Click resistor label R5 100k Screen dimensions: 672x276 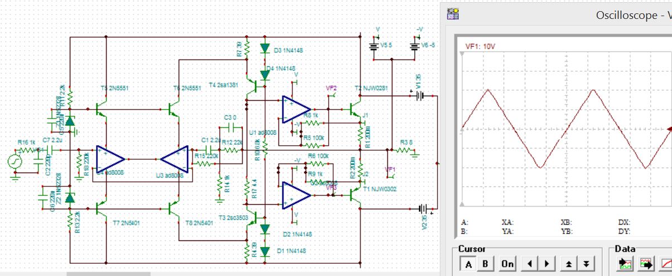[x=313, y=137]
